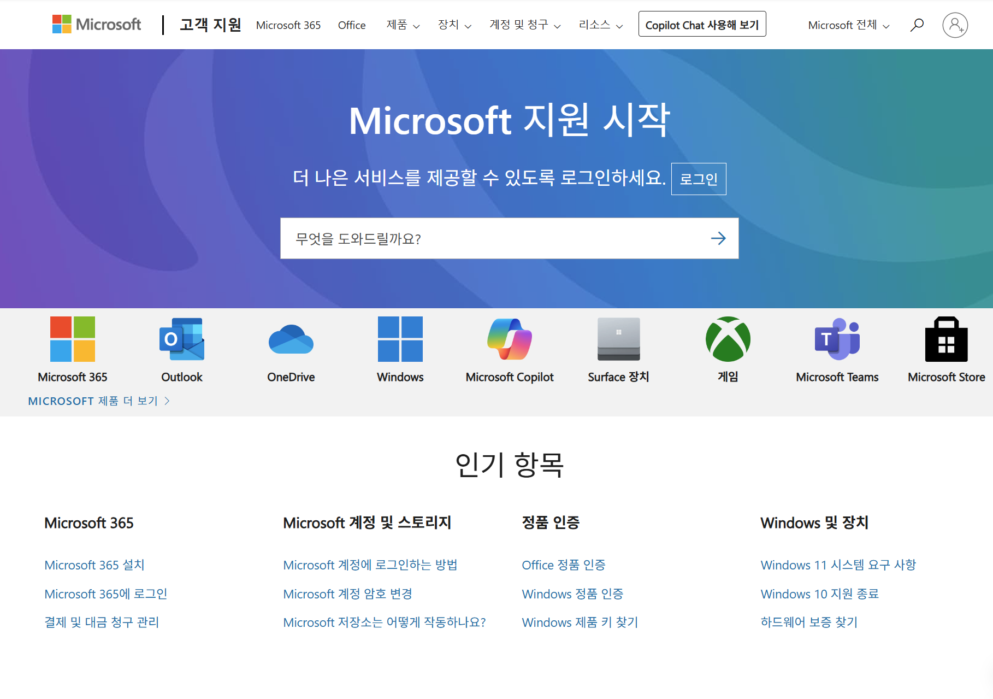This screenshot has width=993, height=699.
Task: Expand the 계정 및 청구 dropdown
Action: [525, 25]
